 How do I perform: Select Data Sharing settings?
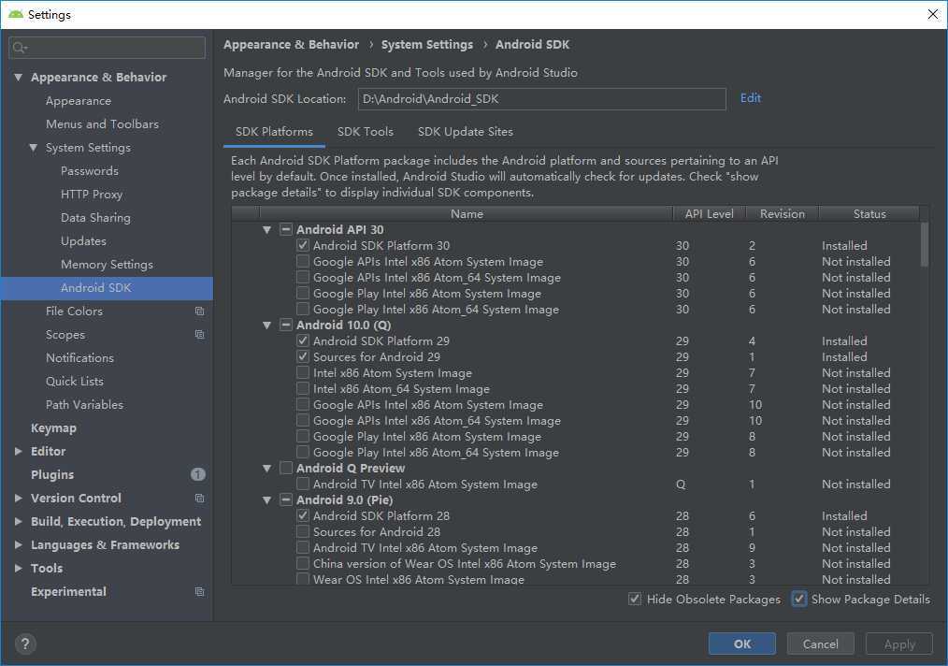(x=95, y=218)
